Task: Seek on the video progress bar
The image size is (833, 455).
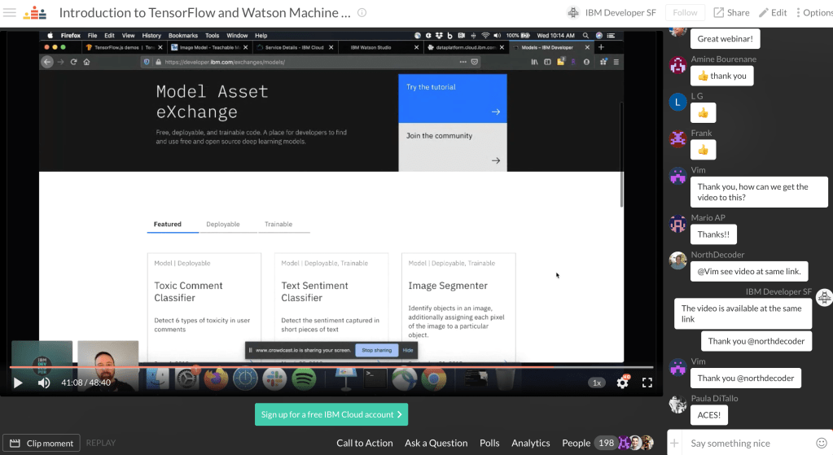Action: coord(326,367)
